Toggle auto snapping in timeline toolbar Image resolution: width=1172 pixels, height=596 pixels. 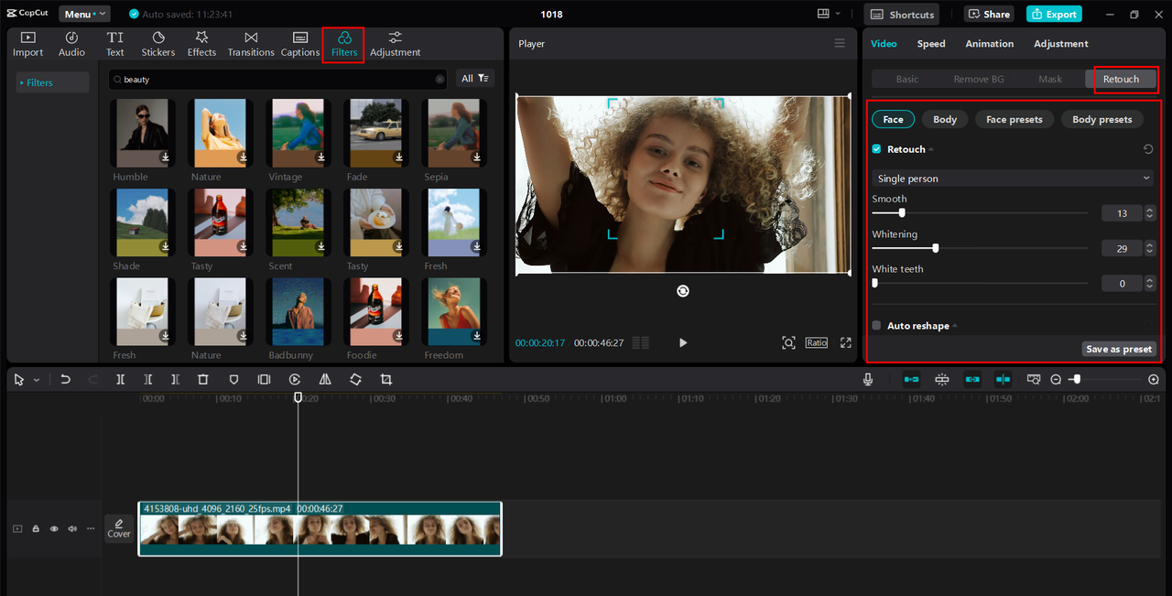942,379
